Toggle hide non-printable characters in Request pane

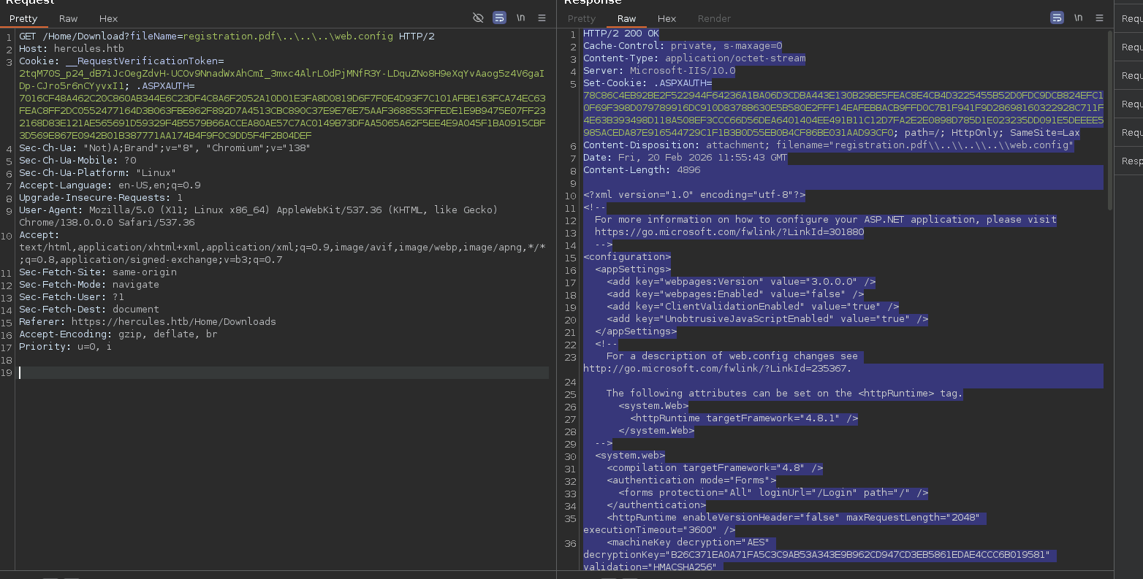pos(478,18)
